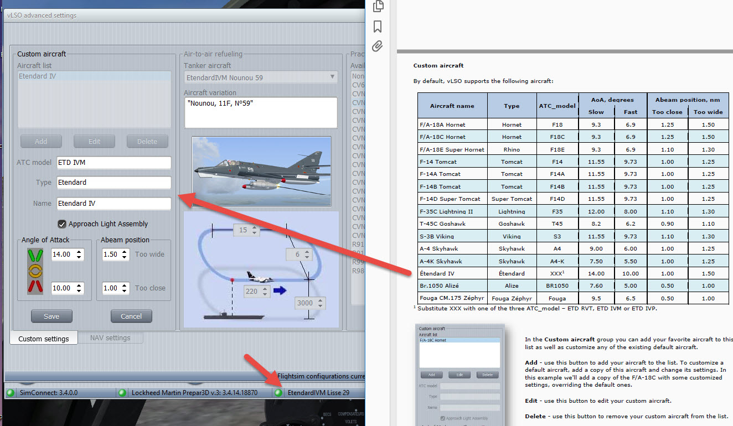The width and height of the screenshot is (733, 426).
Task: Switch to the NAV settings tab
Action: tap(110, 337)
